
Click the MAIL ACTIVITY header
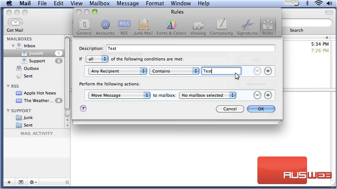pyautogui.click(x=36, y=133)
